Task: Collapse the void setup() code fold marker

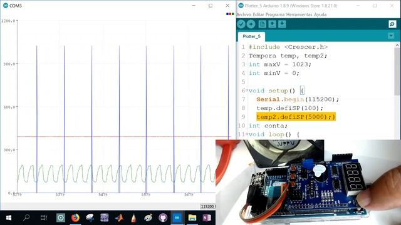Action: click(247, 90)
